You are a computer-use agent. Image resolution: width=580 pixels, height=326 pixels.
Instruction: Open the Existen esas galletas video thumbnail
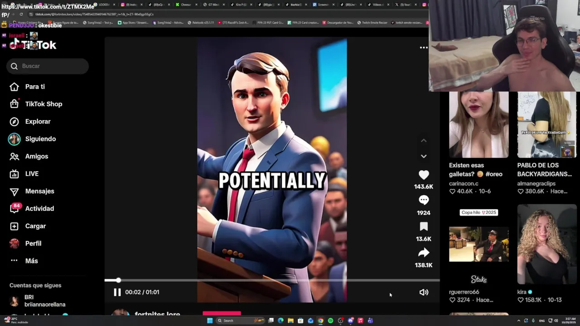tap(478, 125)
